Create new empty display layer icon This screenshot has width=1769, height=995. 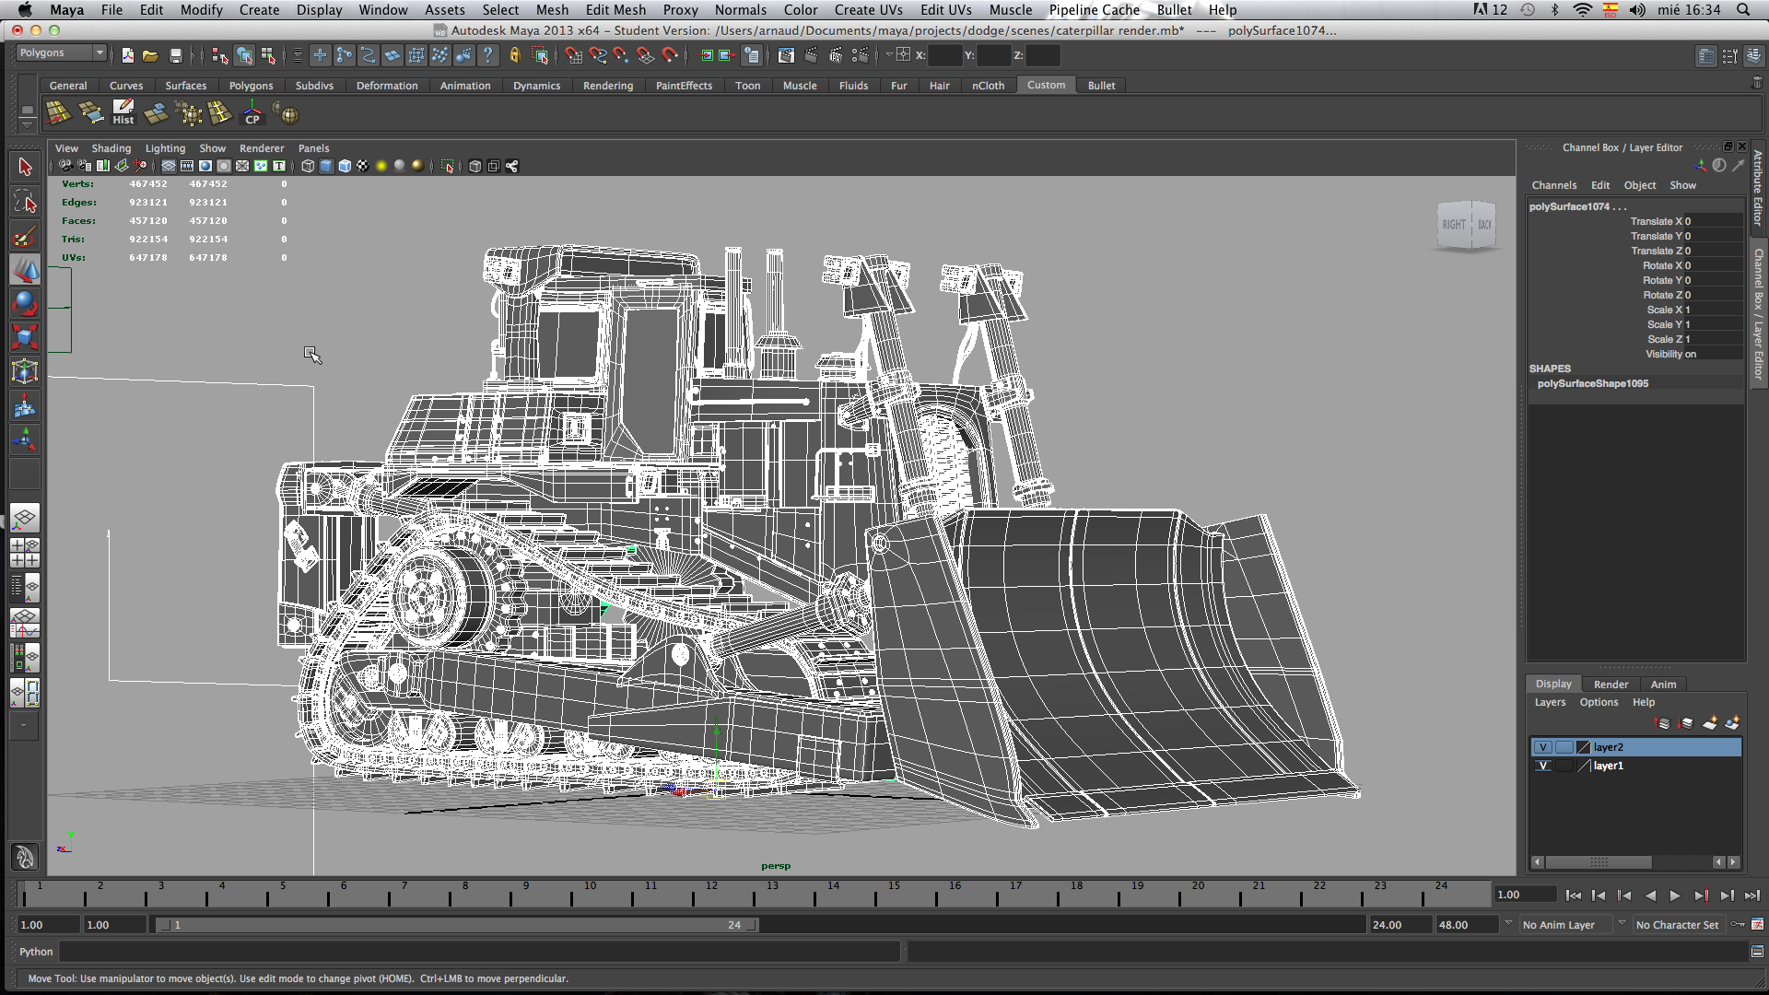(1709, 723)
